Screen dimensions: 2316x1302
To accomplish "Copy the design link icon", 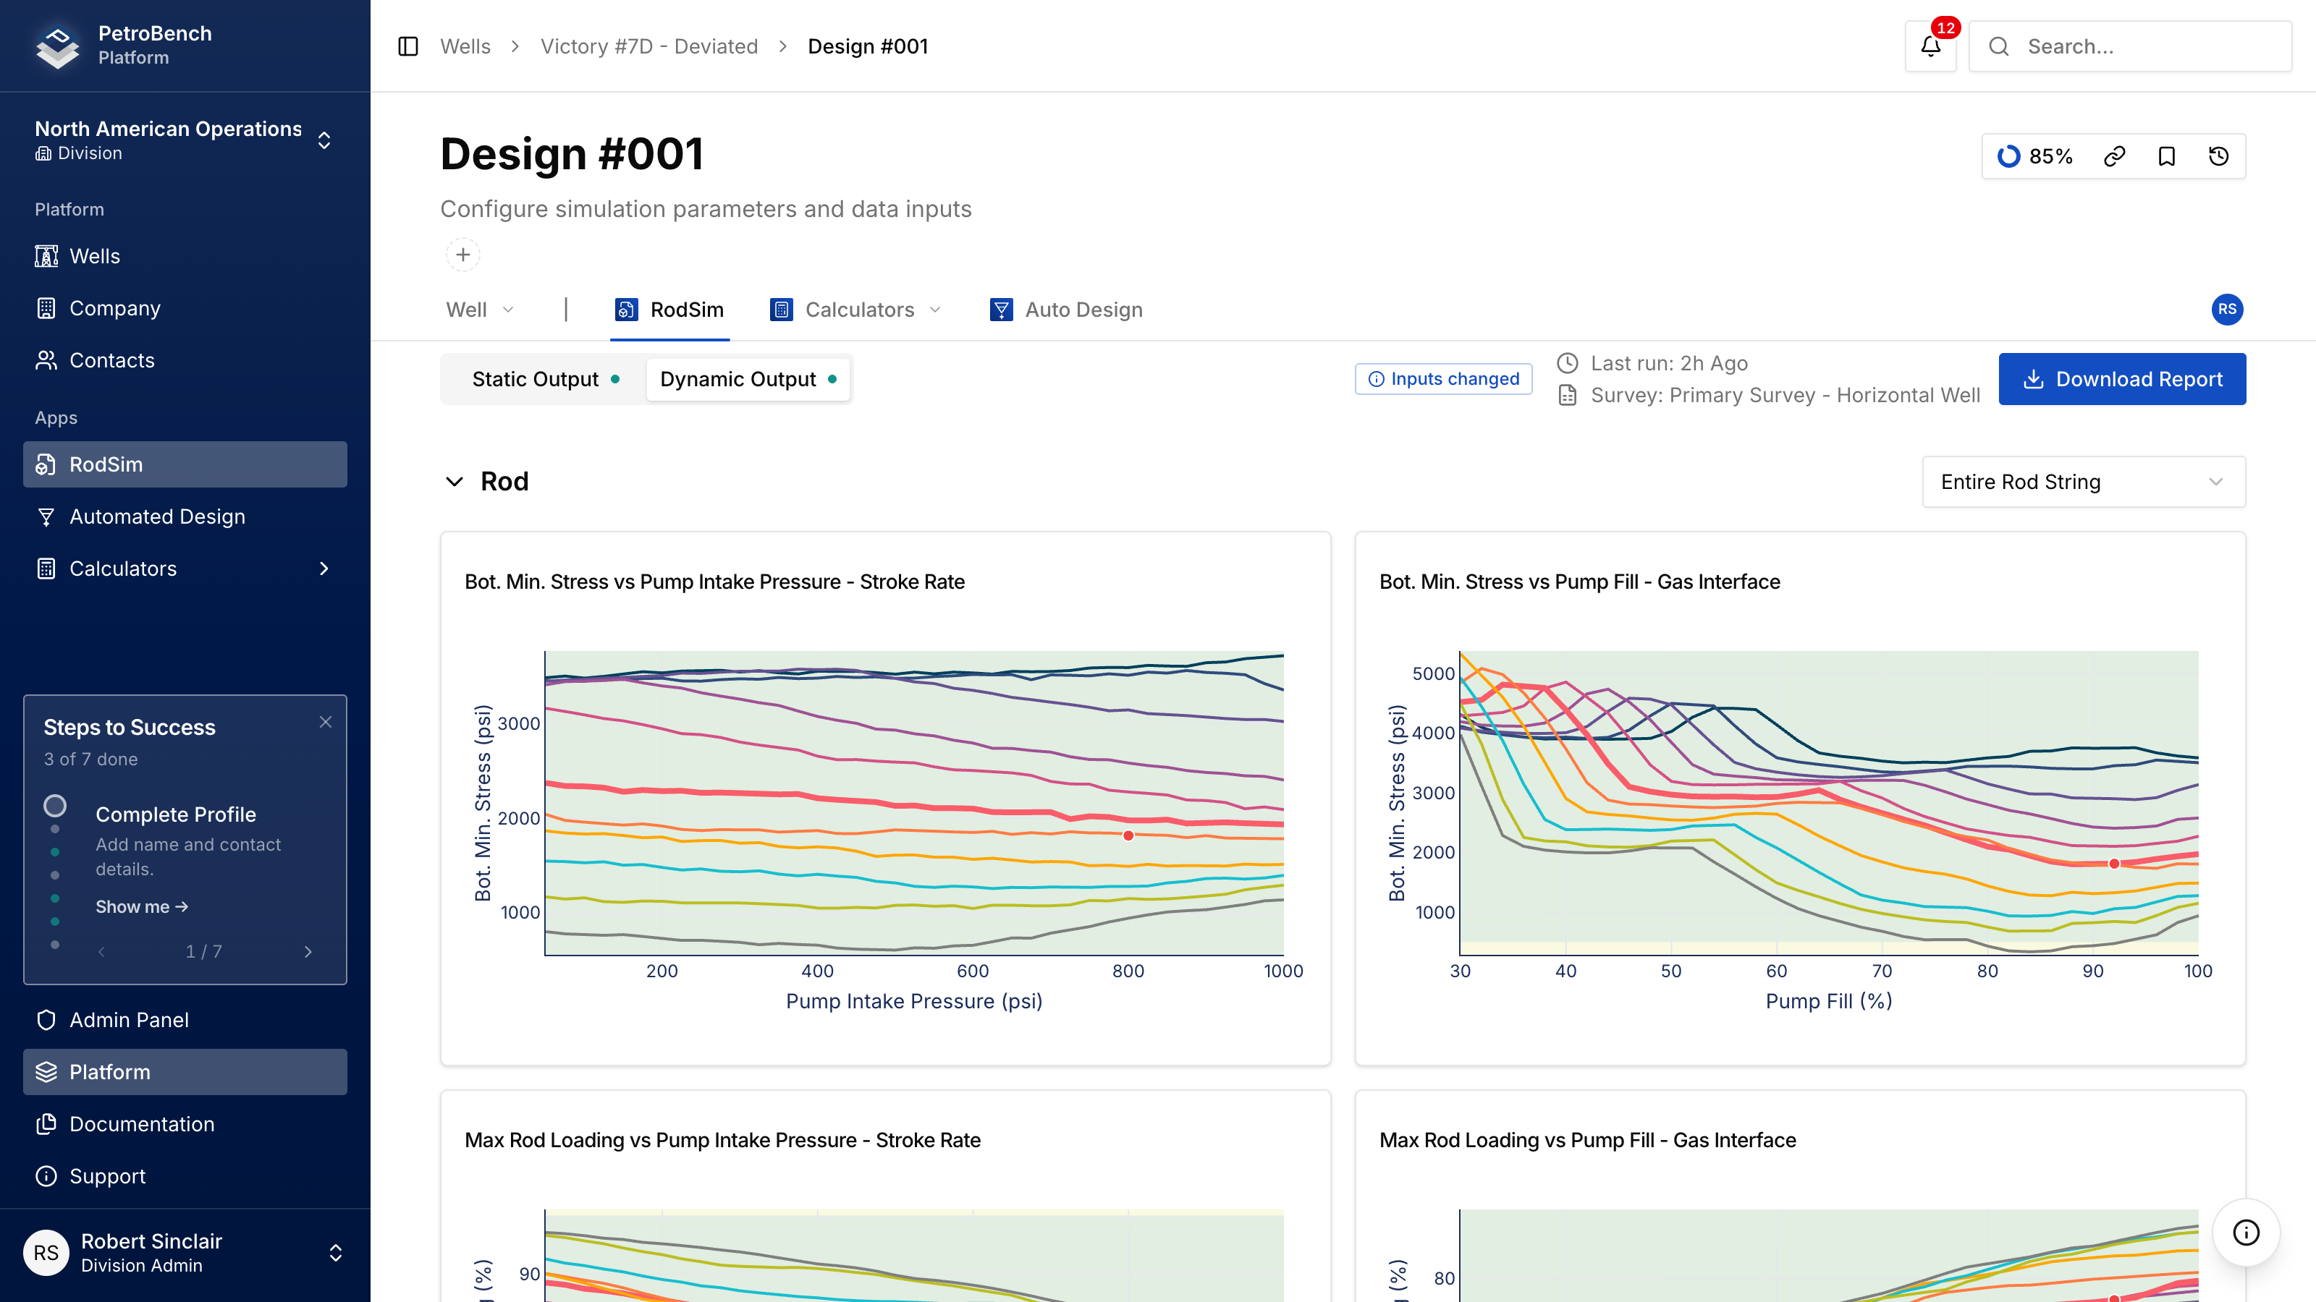I will (x=2115, y=156).
